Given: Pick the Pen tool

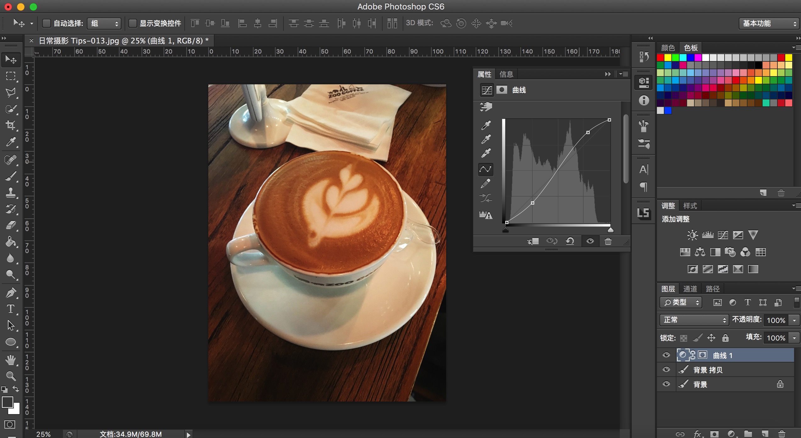Looking at the screenshot, I should click(11, 293).
